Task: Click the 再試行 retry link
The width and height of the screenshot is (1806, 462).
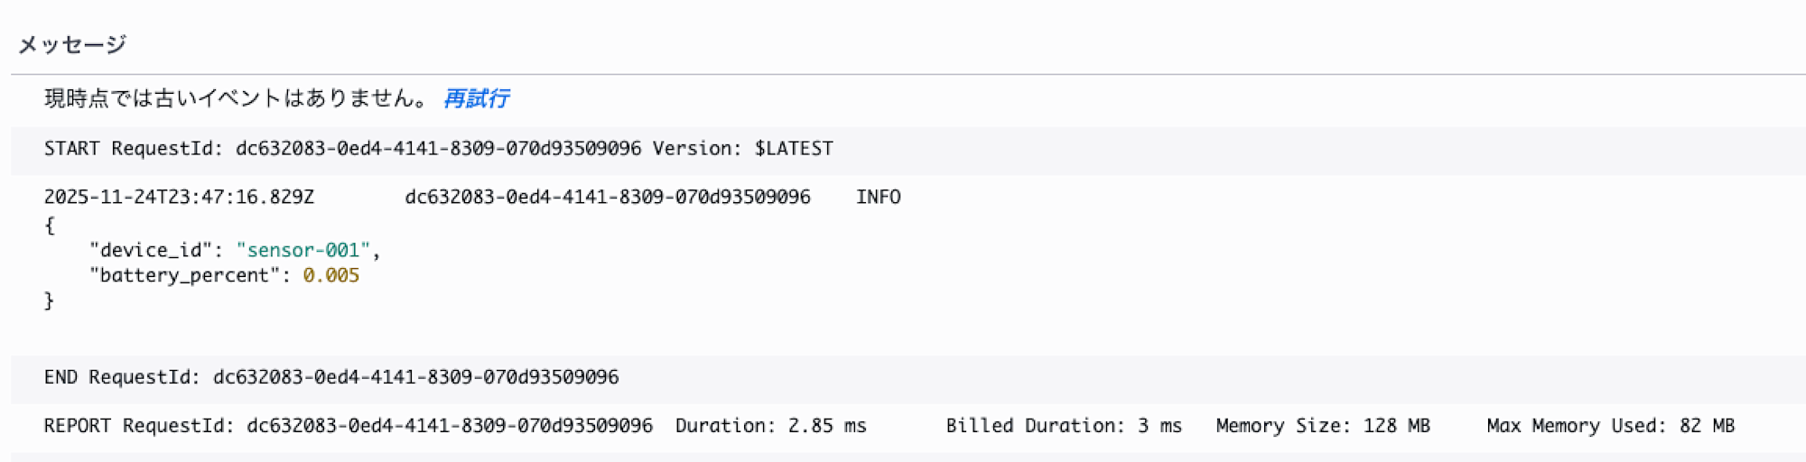Action: pyautogui.click(x=476, y=98)
